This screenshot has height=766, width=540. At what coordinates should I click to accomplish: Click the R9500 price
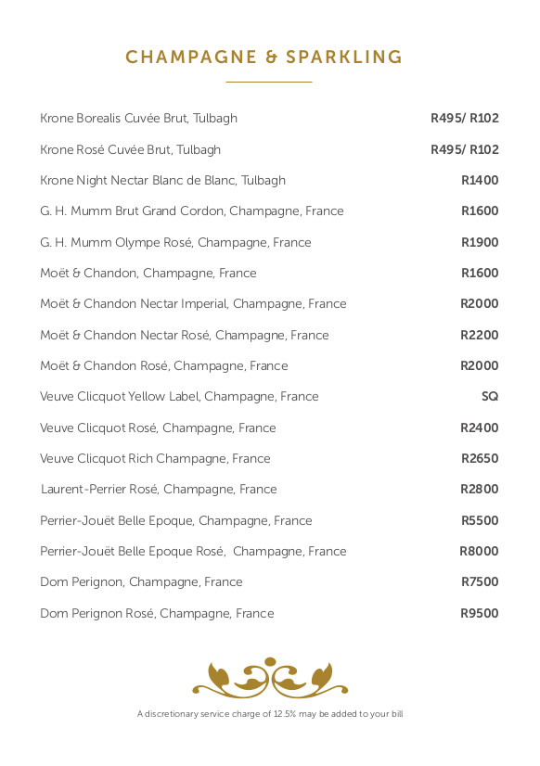pyautogui.click(x=480, y=614)
